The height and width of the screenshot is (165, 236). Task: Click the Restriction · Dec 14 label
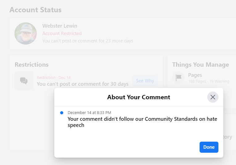tap(54, 77)
